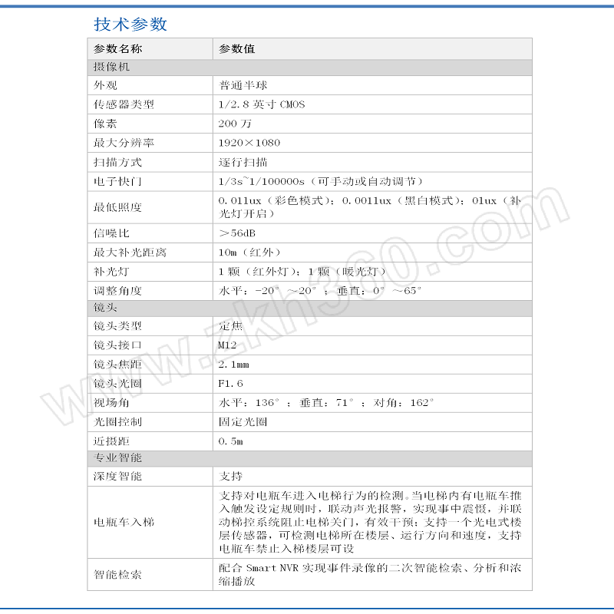The image size is (614, 614).
Task: Click the 电瓶车入梯 parameter label
Action: coord(124,522)
